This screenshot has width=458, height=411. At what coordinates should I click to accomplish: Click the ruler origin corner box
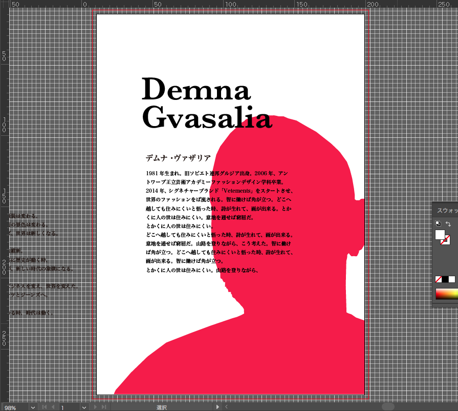tap(5, 4)
